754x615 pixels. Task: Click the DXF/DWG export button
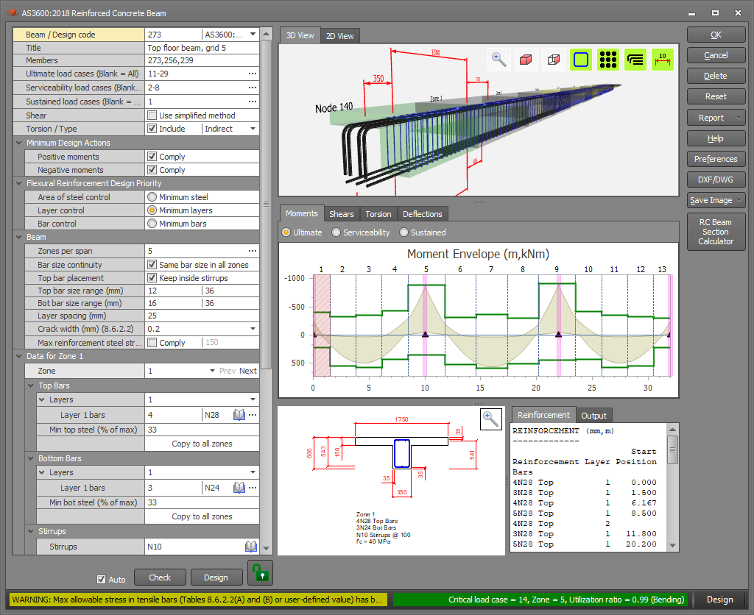(716, 179)
